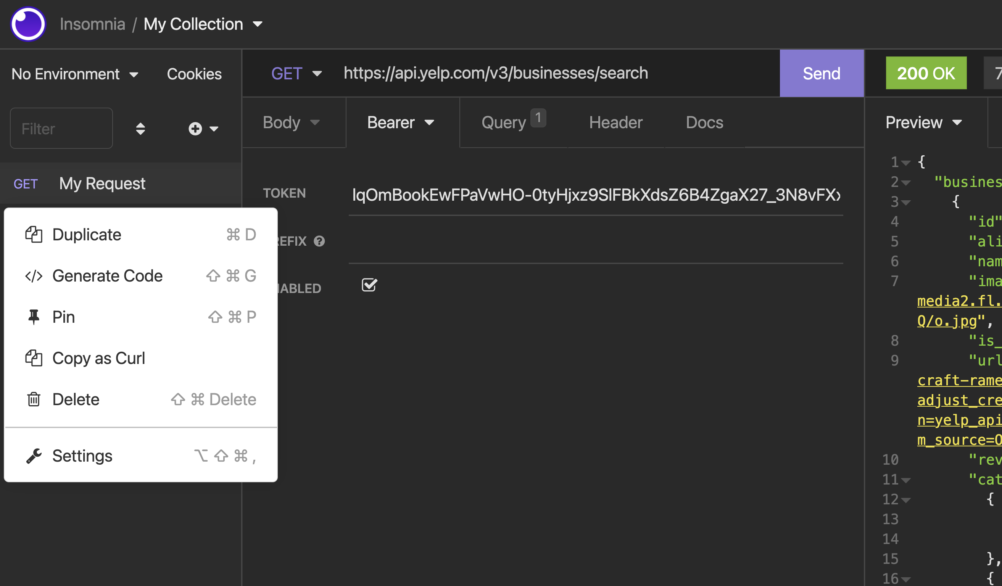Image resolution: width=1002 pixels, height=586 pixels.
Task: Collapse JSON line 16 fold arrow
Action: coord(906,580)
